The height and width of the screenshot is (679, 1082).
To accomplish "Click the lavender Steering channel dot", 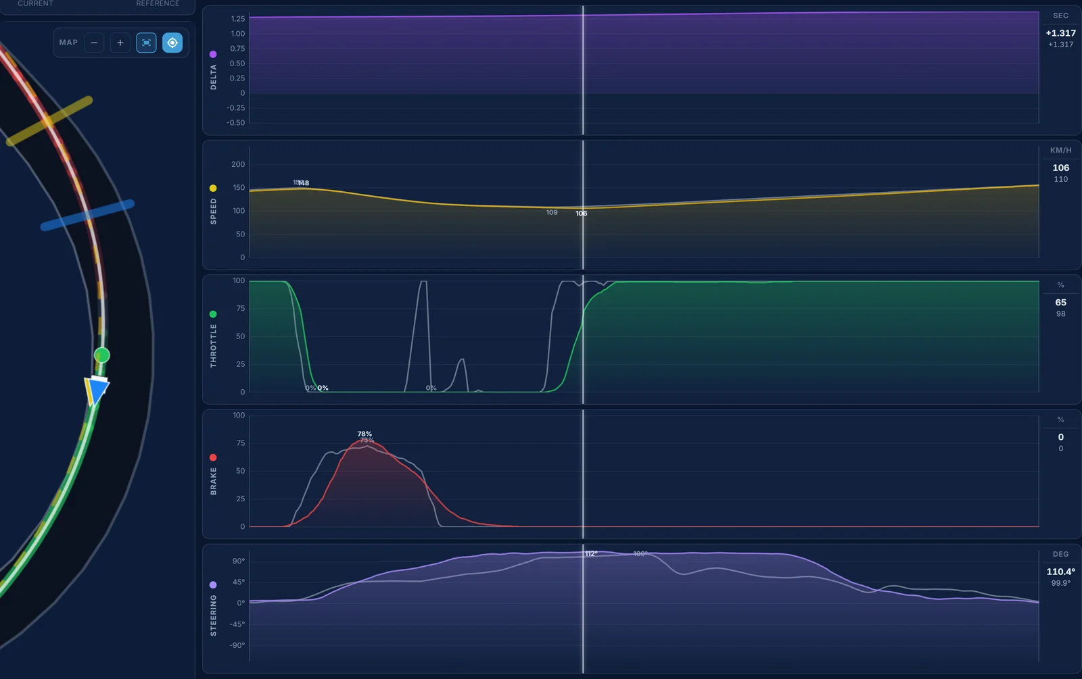I will pyautogui.click(x=213, y=584).
